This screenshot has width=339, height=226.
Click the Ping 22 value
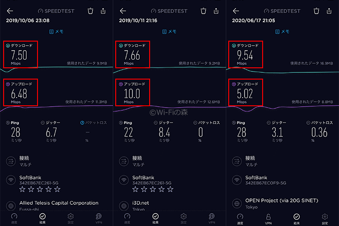[x=128, y=132]
